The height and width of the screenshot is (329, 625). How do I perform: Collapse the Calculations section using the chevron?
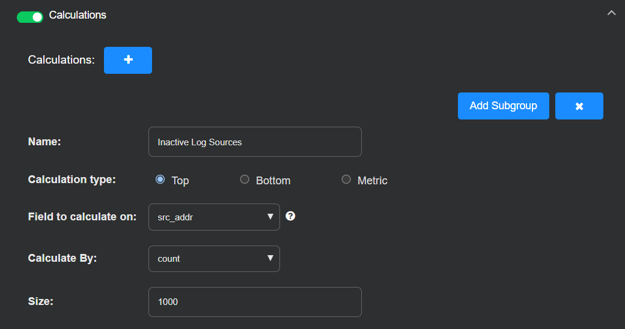tap(611, 13)
